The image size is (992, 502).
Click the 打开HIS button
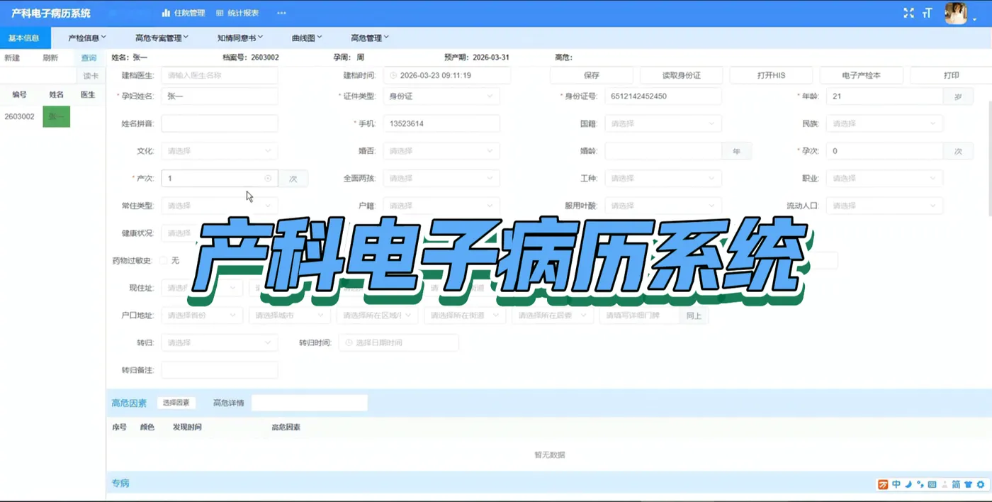(x=771, y=75)
